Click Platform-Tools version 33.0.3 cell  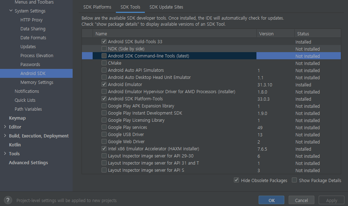click(x=264, y=99)
